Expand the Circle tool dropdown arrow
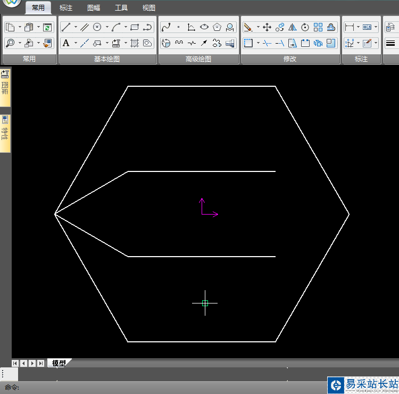 pyautogui.click(x=107, y=27)
